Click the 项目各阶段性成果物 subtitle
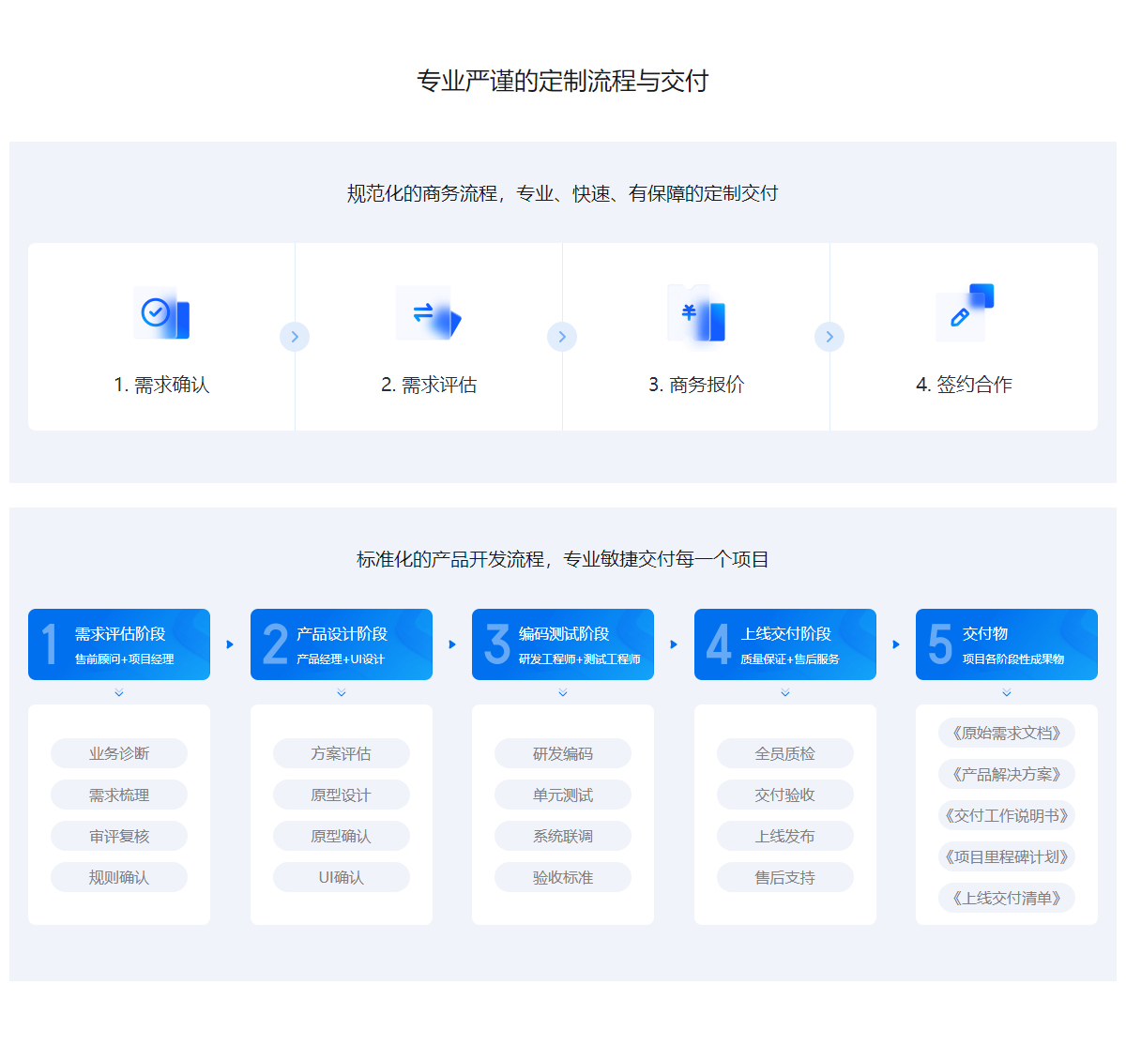Viewport: 1126px width, 1060px height. pos(1013,659)
